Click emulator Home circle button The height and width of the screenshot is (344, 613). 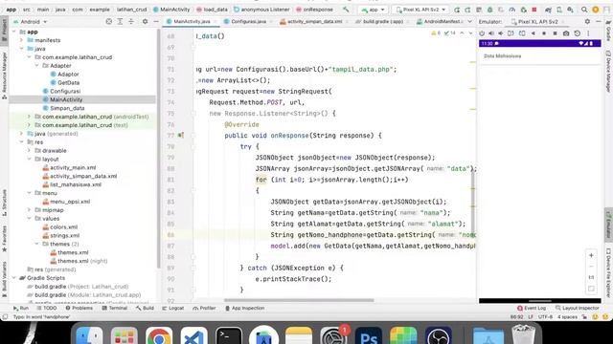pos(544,33)
